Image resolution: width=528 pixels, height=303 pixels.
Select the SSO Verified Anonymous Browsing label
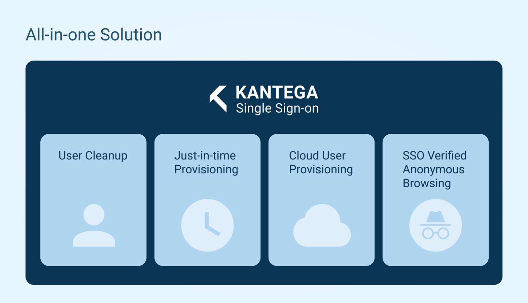coord(434,169)
